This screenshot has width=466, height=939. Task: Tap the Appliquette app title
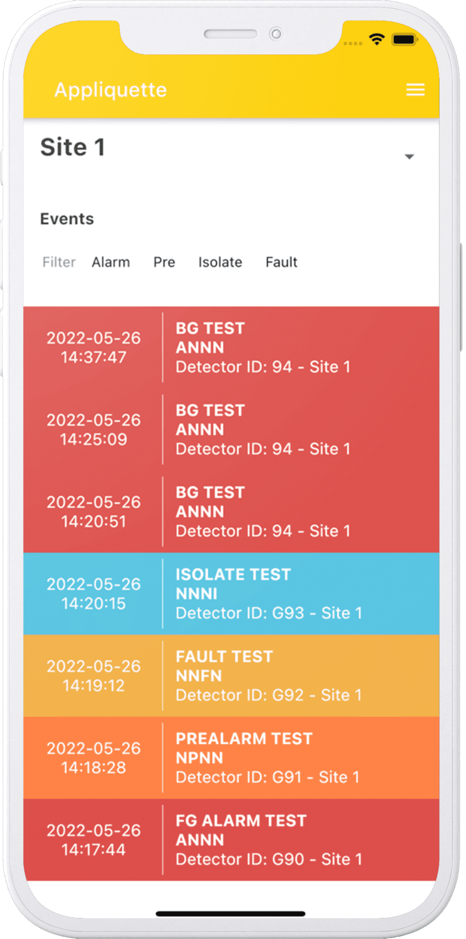[x=111, y=90]
